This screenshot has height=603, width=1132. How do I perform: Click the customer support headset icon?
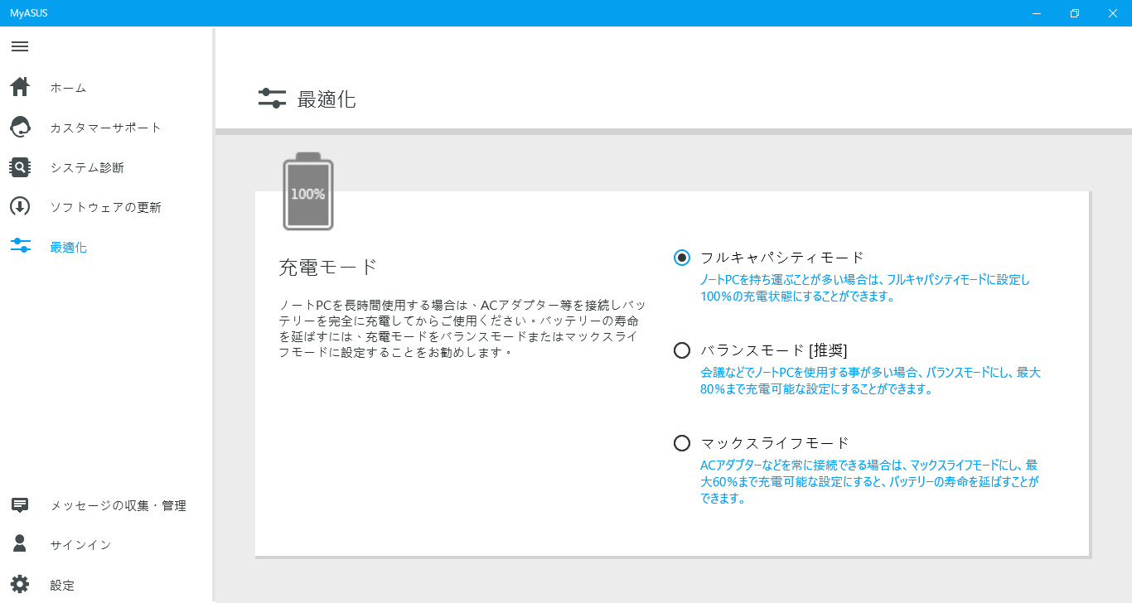point(19,126)
